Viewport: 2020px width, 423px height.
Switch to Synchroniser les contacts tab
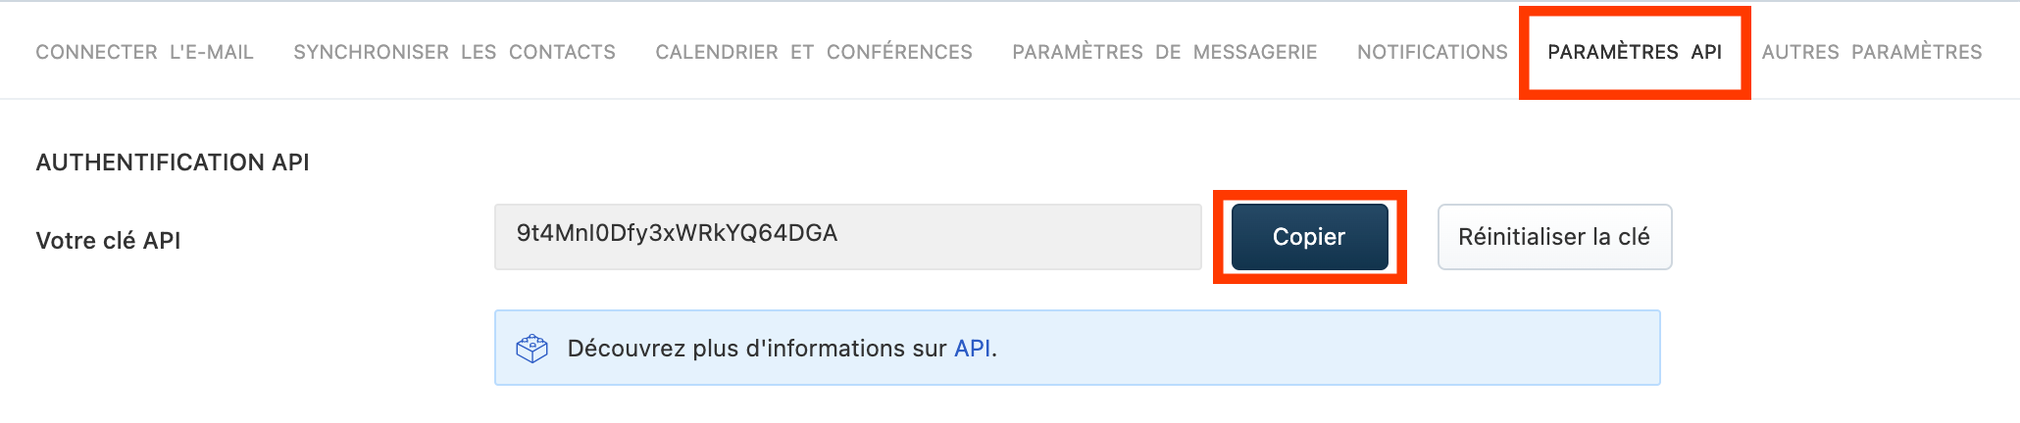point(454,52)
